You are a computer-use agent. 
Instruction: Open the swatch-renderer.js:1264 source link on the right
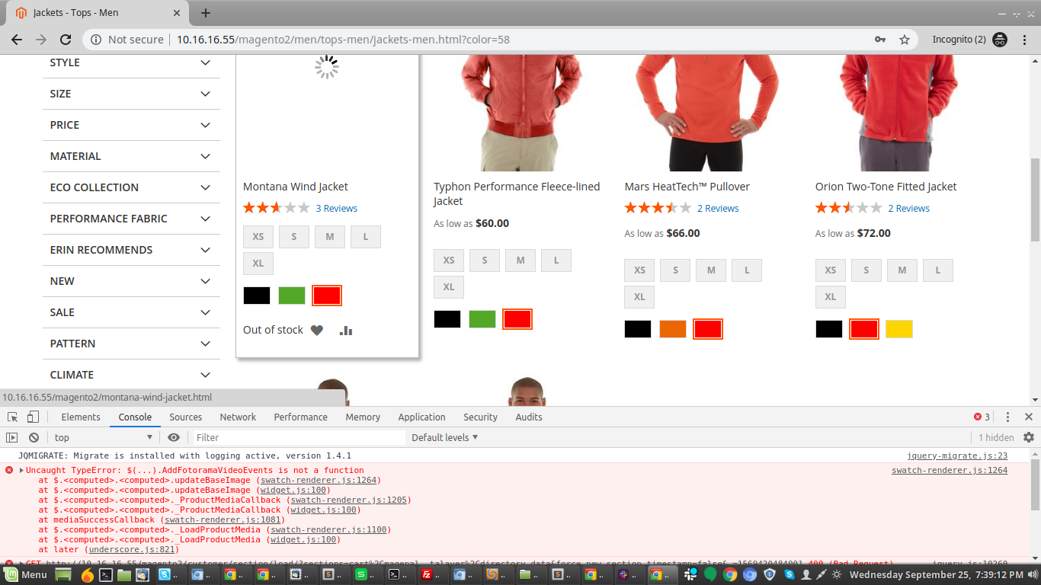click(x=950, y=470)
